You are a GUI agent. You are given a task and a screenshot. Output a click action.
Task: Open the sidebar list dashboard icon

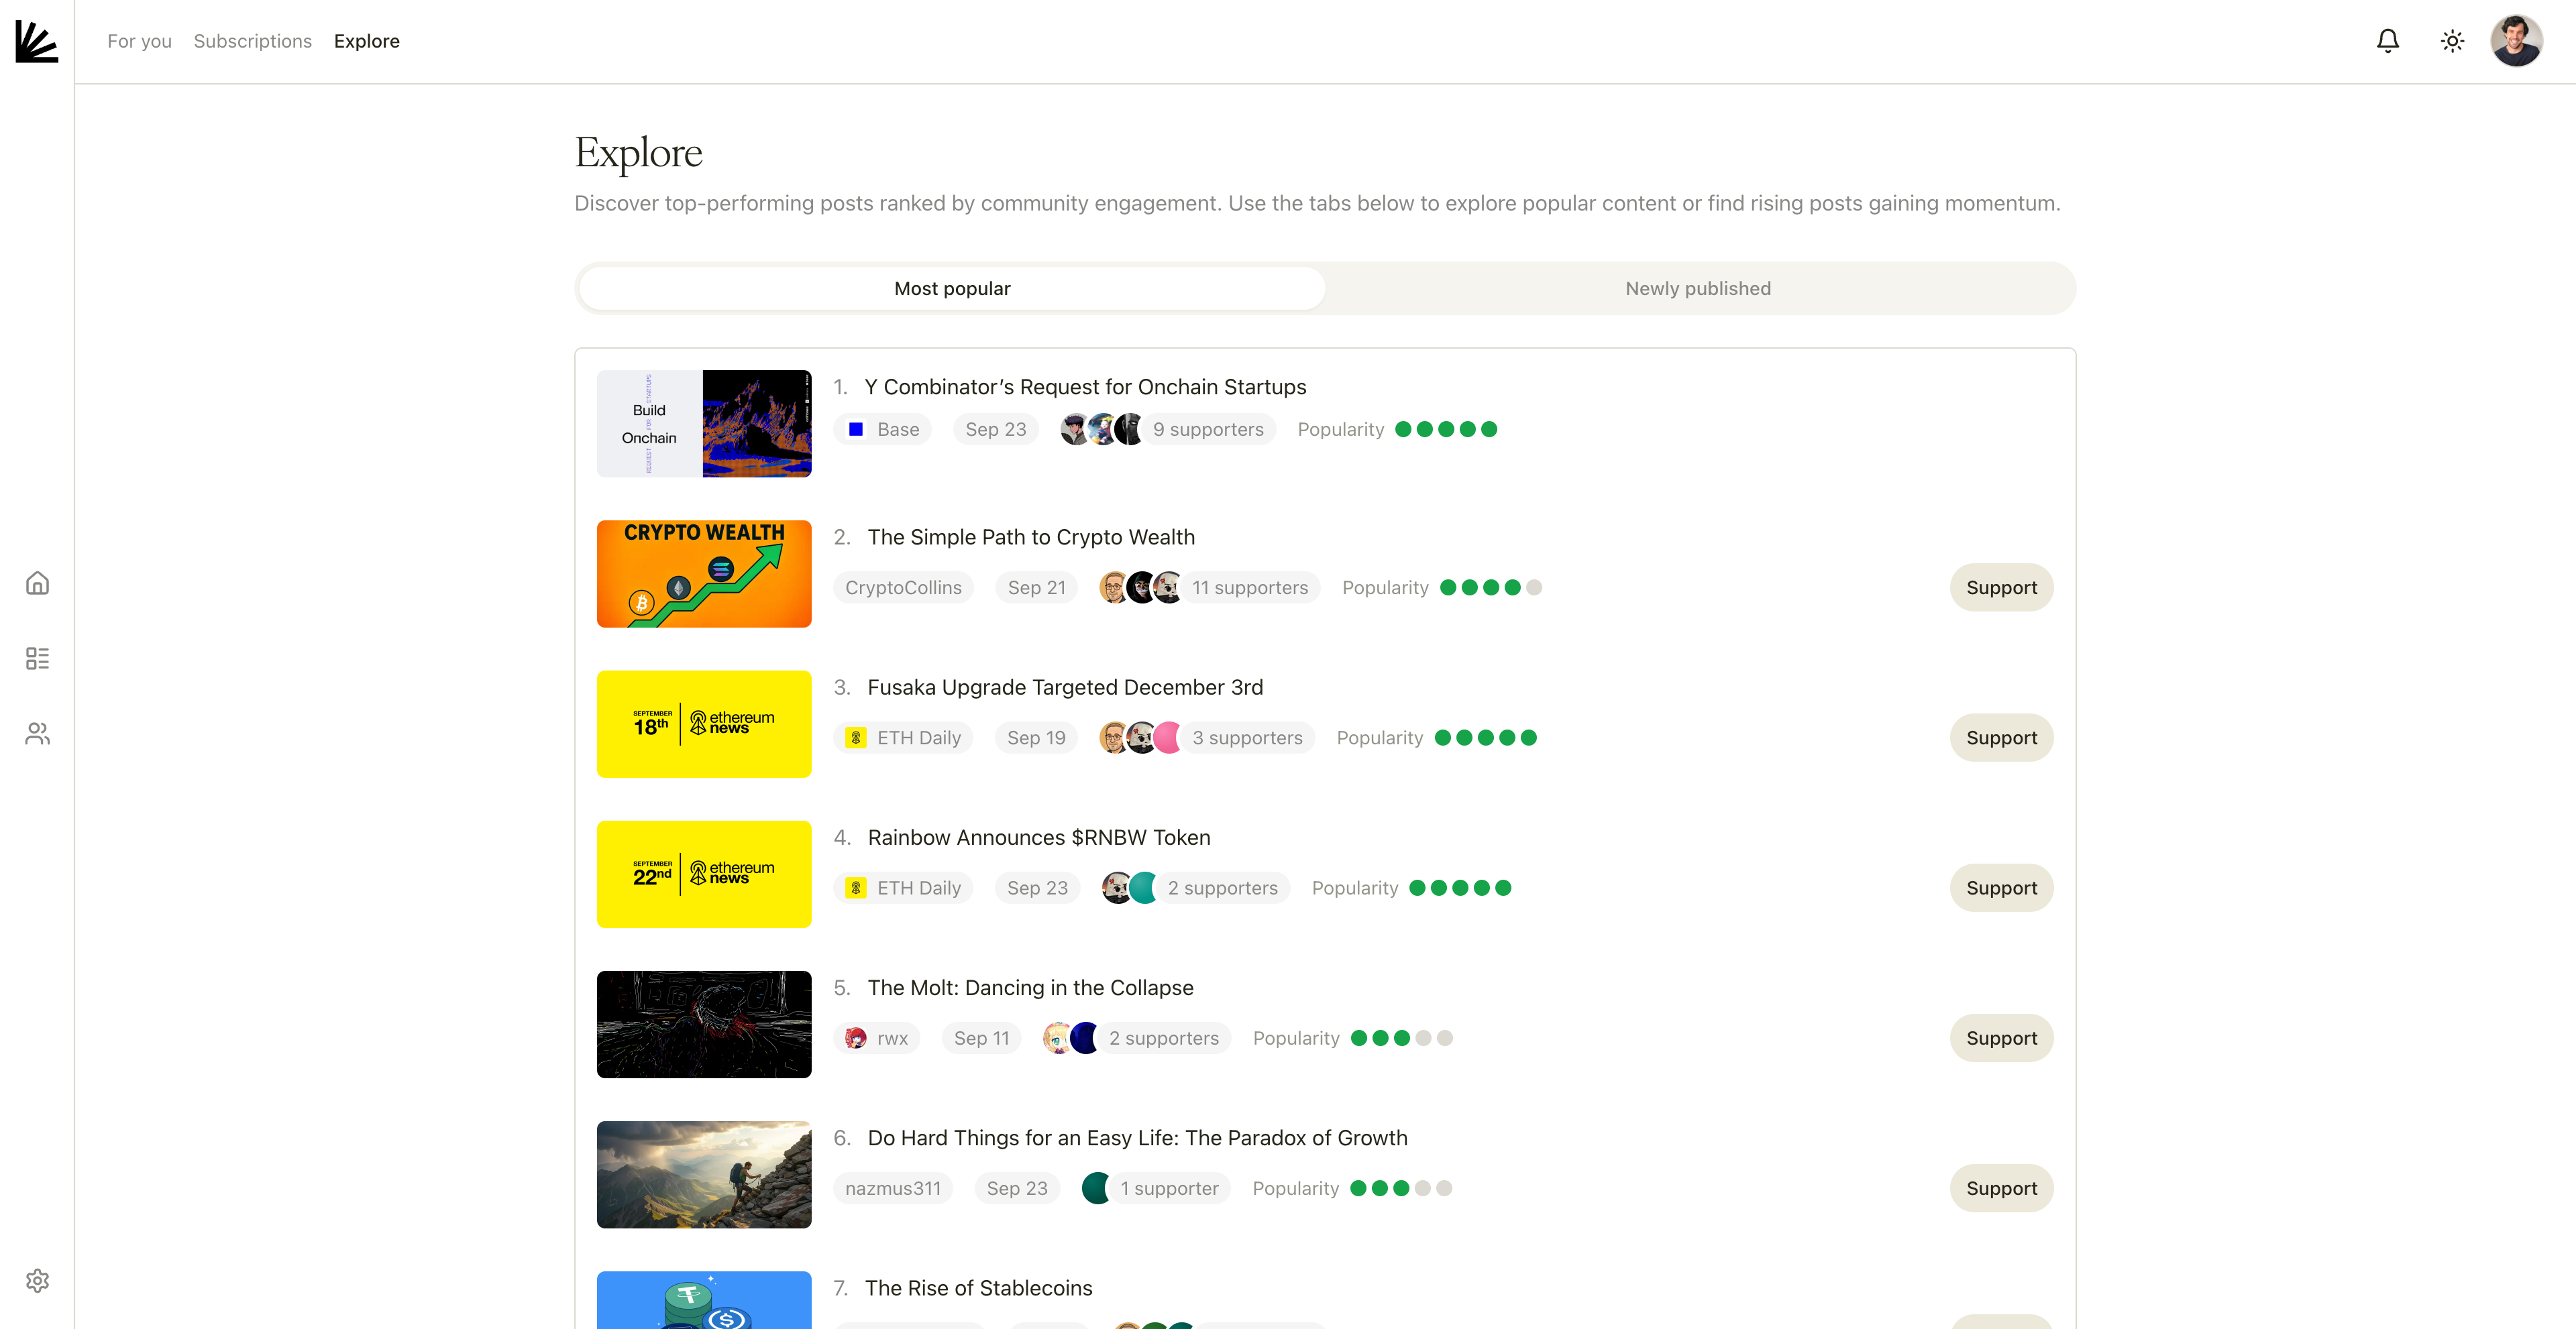click(x=37, y=658)
